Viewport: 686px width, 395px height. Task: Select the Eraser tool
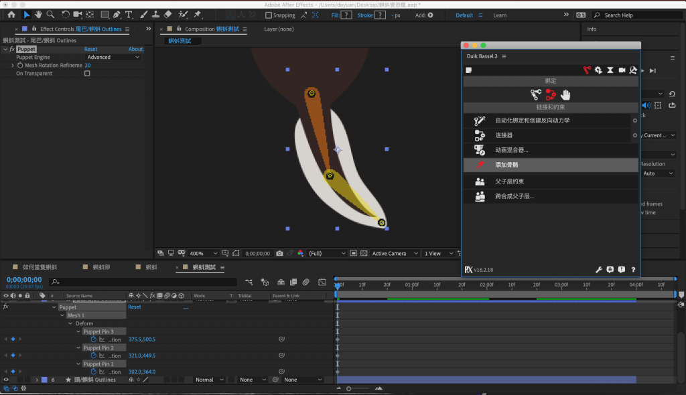click(x=167, y=15)
